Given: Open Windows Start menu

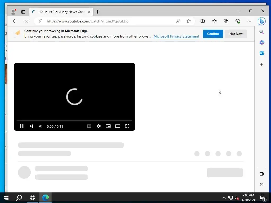Looking at the screenshot, I should [x=6, y=197].
